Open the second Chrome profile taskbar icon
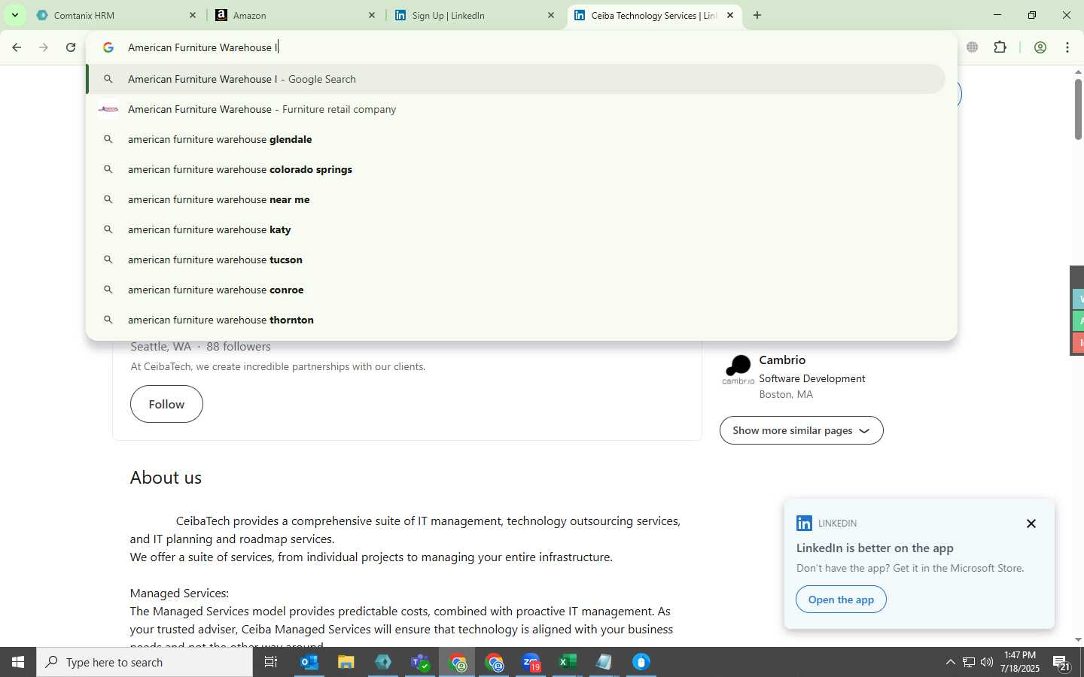Viewport: 1084px width, 677px height. (x=495, y=662)
